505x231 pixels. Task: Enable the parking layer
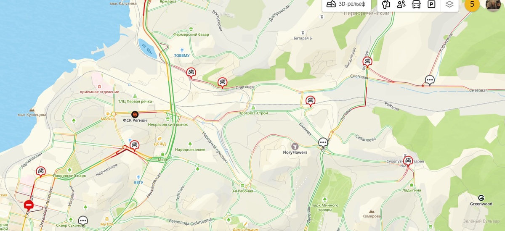(x=431, y=5)
